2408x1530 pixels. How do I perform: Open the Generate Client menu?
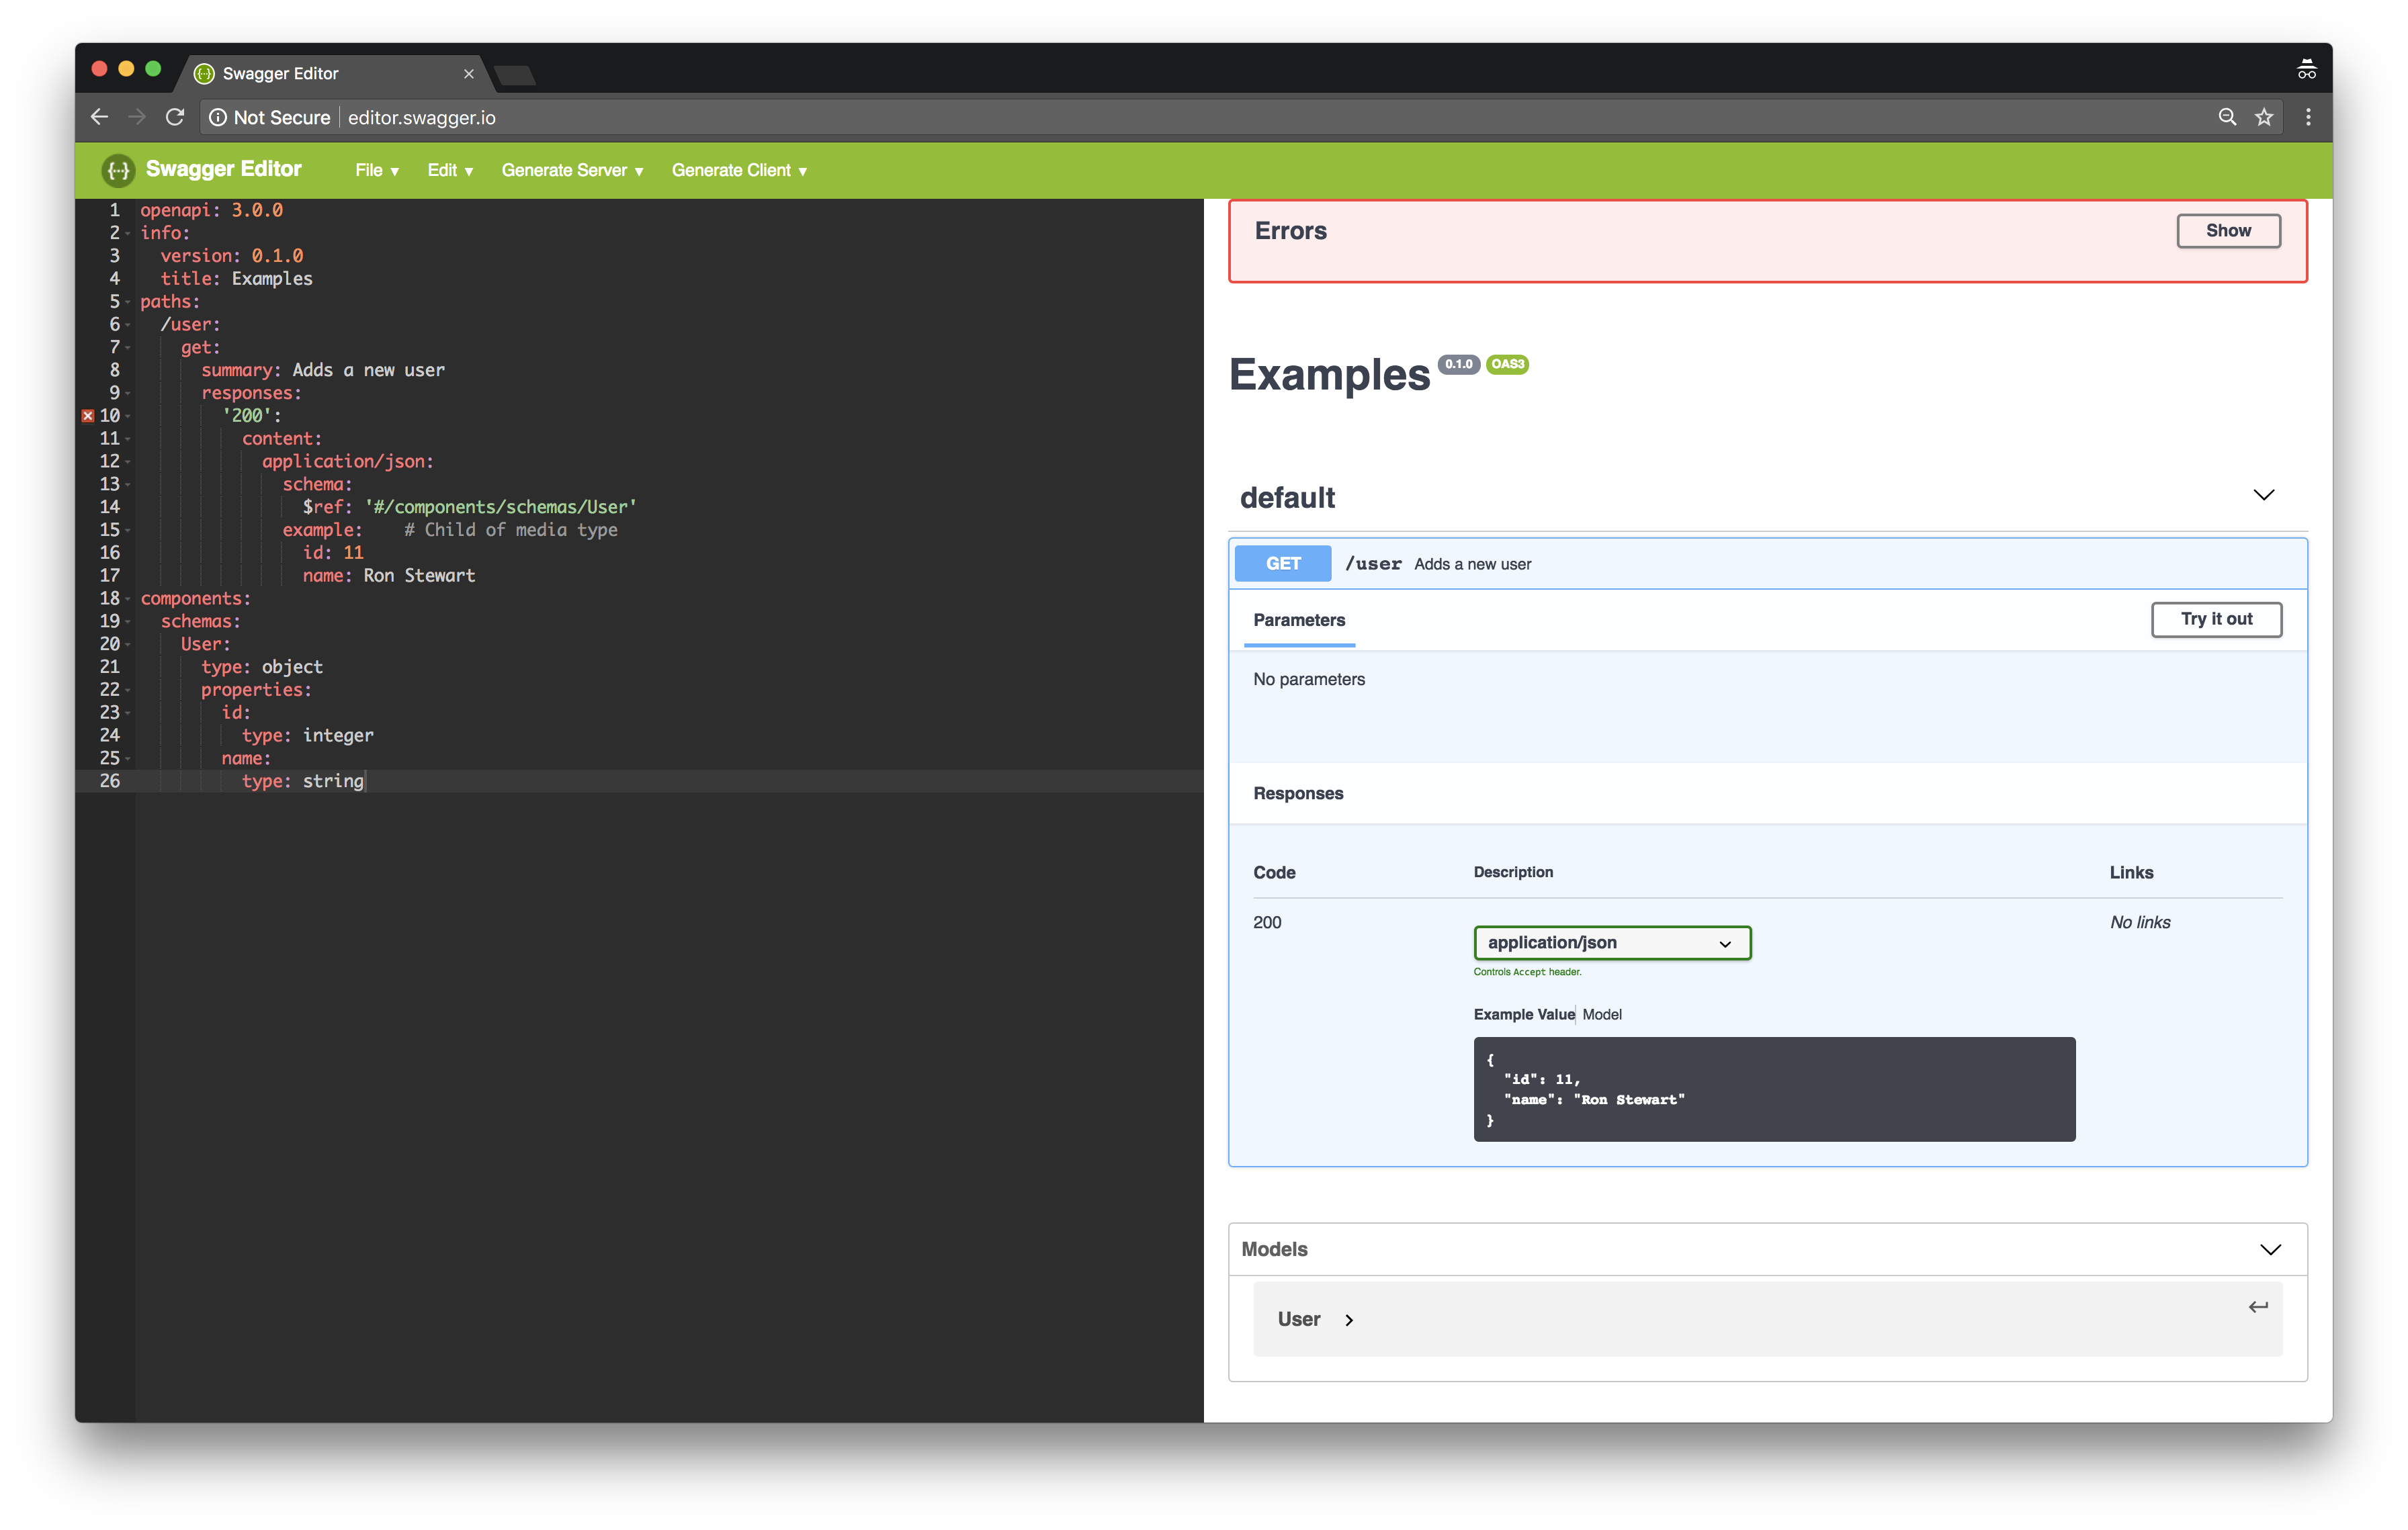[739, 170]
